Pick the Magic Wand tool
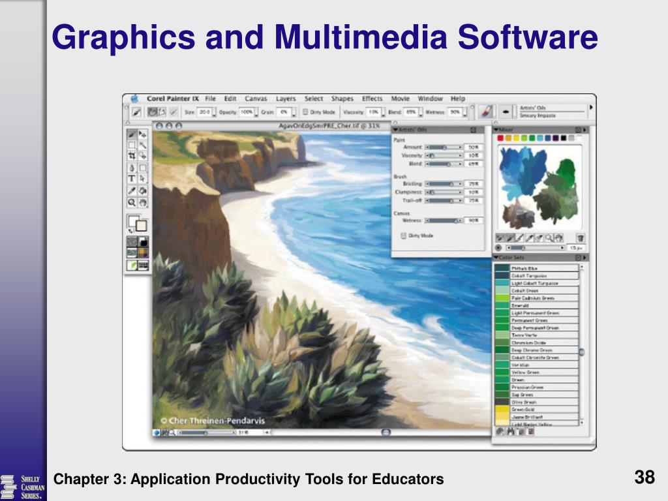The width and height of the screenshot is (668, 501). (x=143, y=145)
